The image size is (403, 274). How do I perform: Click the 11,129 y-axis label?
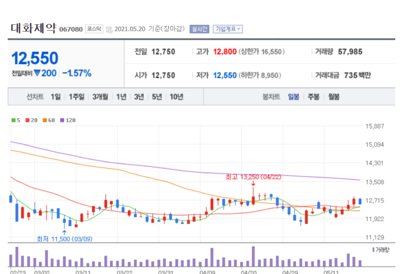pyautogui.click(x=374, y=237)
